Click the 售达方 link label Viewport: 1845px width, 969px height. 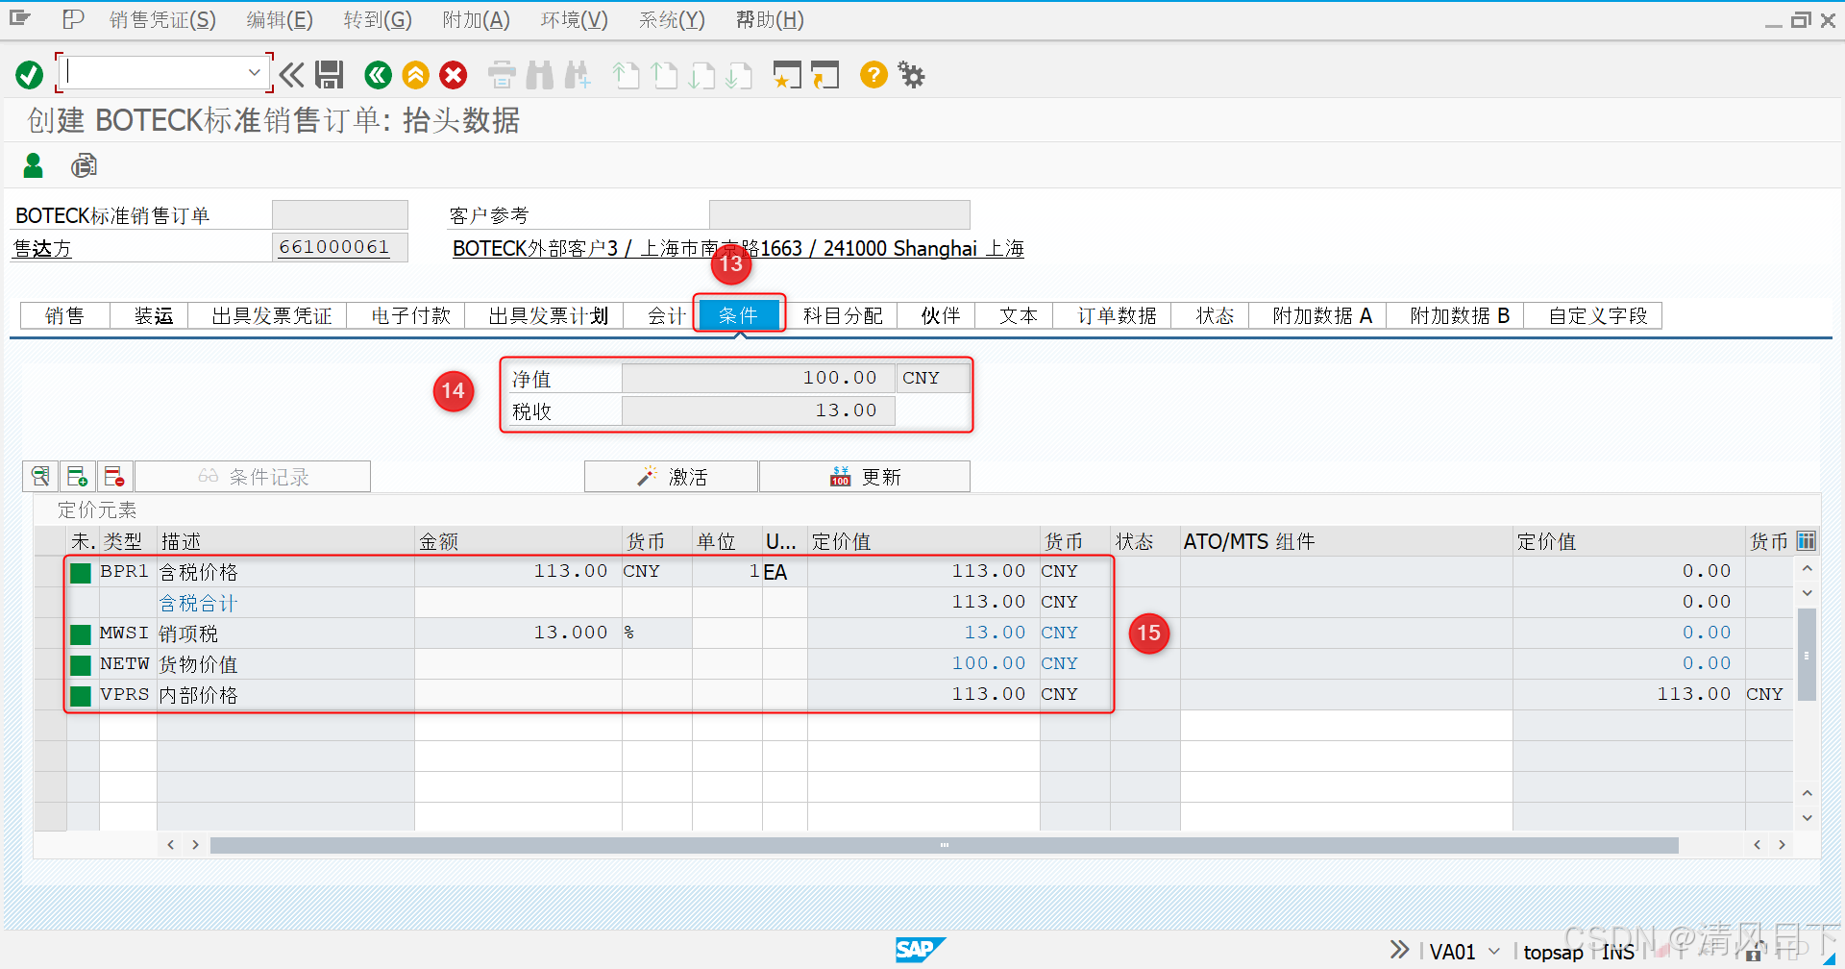(42, 248)
